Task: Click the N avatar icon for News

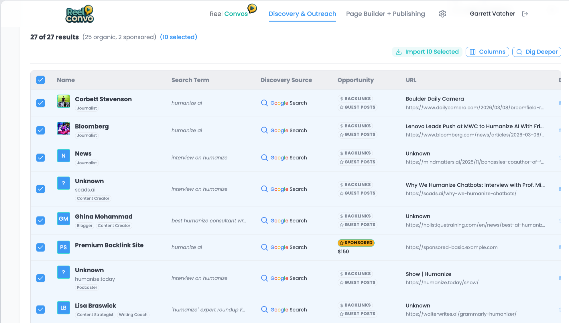Action: (x=64, y=156)
